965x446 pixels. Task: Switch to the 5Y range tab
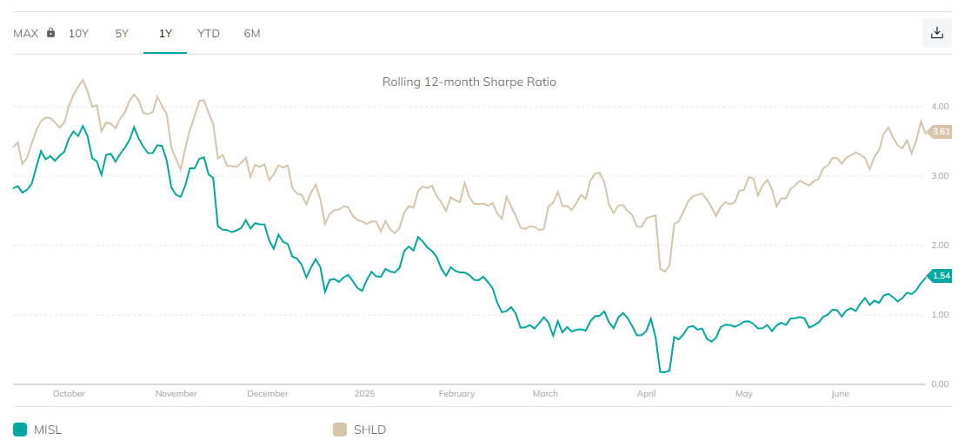[x=122, y=33]
